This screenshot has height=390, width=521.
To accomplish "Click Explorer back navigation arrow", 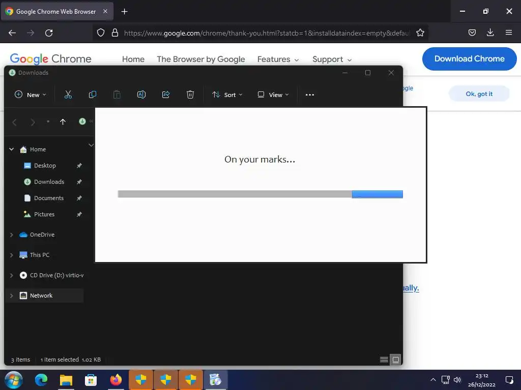I will coord(15,122).
